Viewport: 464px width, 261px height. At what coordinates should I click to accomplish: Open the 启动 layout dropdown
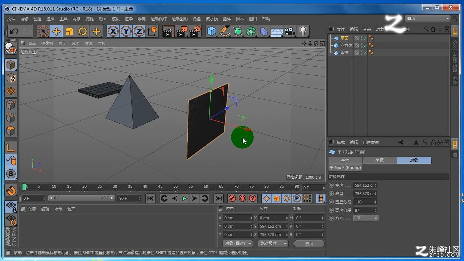(427, 18)
